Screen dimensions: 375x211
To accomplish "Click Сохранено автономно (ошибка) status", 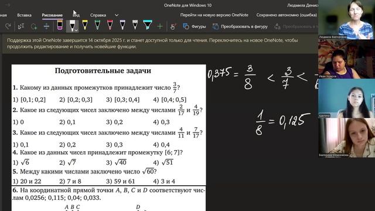I will click(x=287, y=15).
